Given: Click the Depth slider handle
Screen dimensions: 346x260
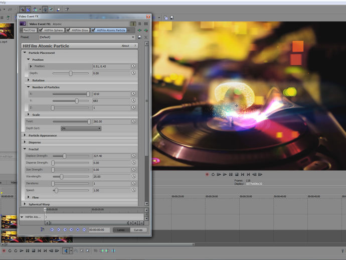Looking at the screenshot, I should point(71,73).
